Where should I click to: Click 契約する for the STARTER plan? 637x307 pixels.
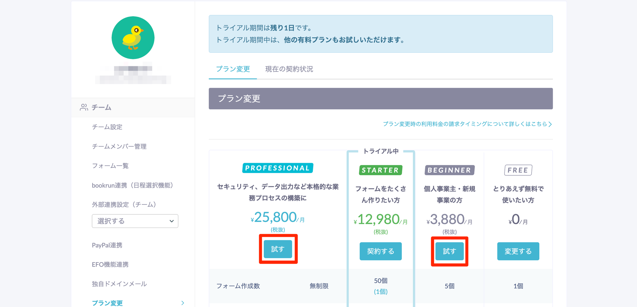click(380, 251)
